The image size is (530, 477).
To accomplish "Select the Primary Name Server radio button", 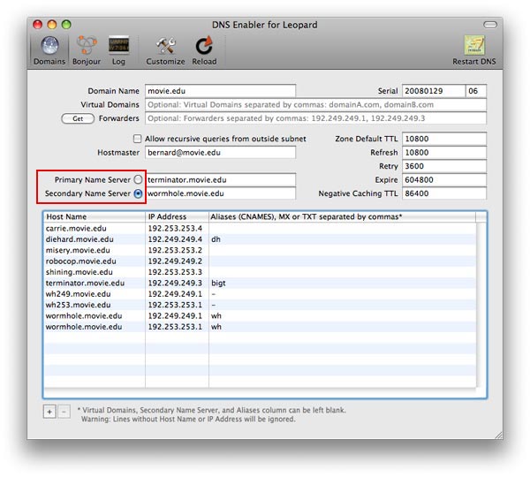I will (137, 179).
